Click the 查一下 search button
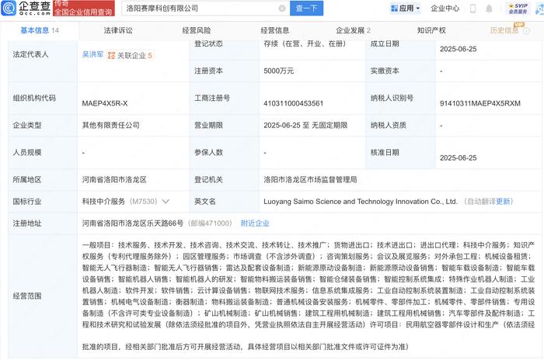Image resolution: width=544 pixels, height=360 pixels. pos(306,9)
